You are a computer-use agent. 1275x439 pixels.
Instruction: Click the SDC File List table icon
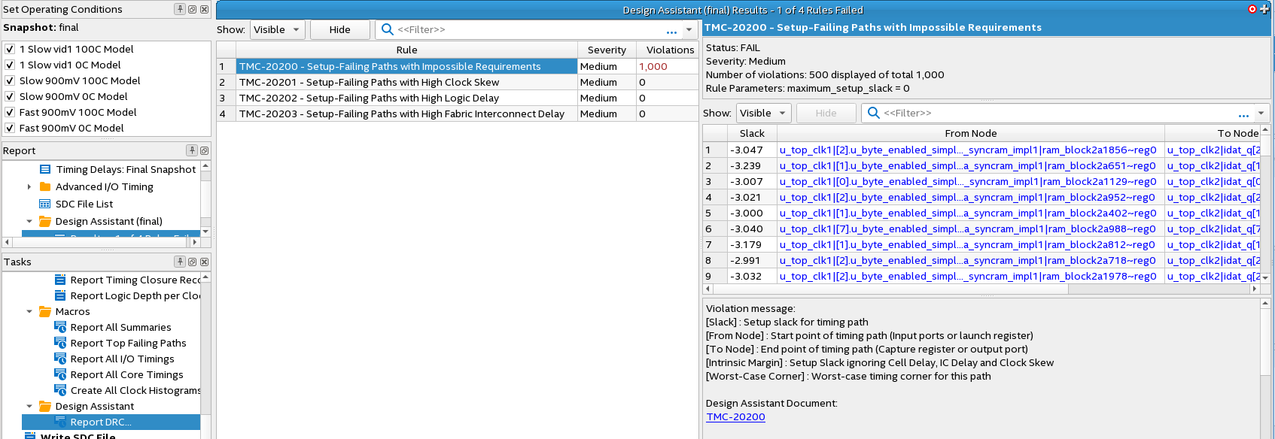coord(45,204)
